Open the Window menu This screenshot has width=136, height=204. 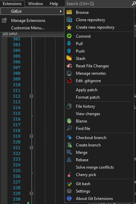click(x=36, y=3)
